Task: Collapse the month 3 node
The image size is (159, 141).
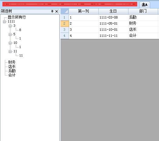Action: pos(10,26)
